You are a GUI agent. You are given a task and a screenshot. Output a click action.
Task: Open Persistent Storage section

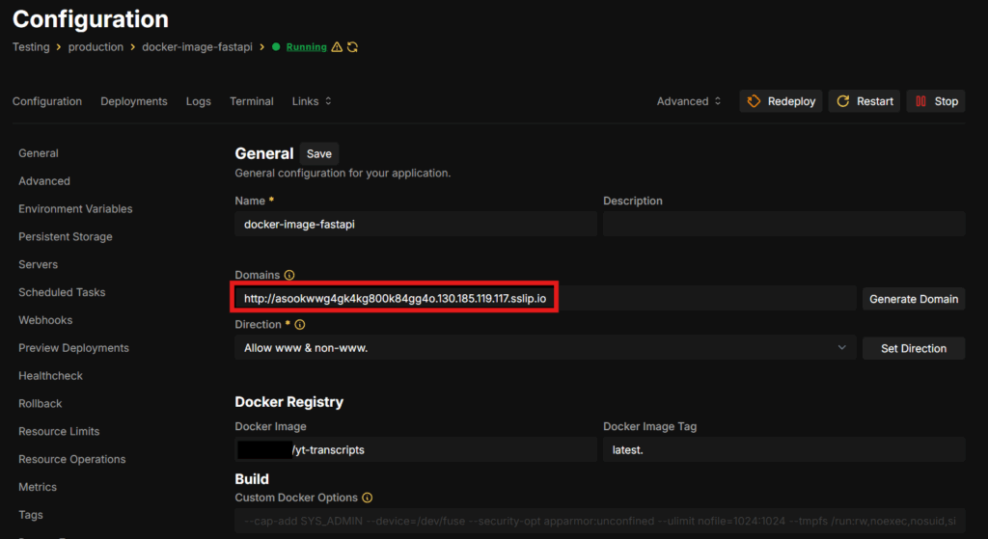(66, 237)
